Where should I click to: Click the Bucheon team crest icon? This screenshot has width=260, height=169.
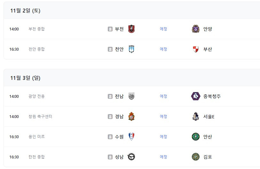131,29
